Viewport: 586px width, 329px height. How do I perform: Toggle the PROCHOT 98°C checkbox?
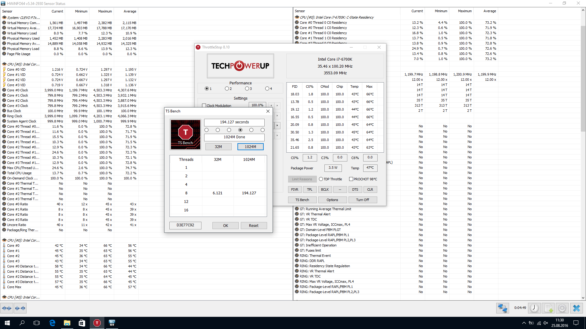[x=351, y=179]
